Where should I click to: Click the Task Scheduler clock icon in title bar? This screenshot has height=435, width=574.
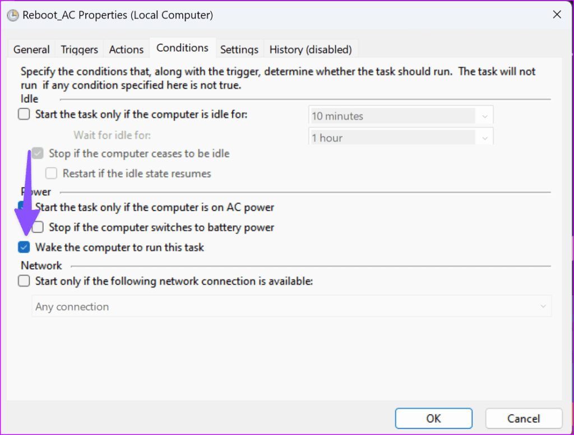point(12,15)
